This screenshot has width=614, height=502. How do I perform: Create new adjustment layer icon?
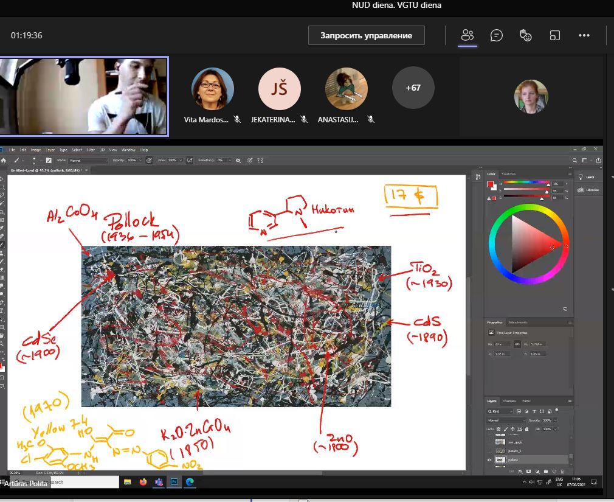[537, 472]
